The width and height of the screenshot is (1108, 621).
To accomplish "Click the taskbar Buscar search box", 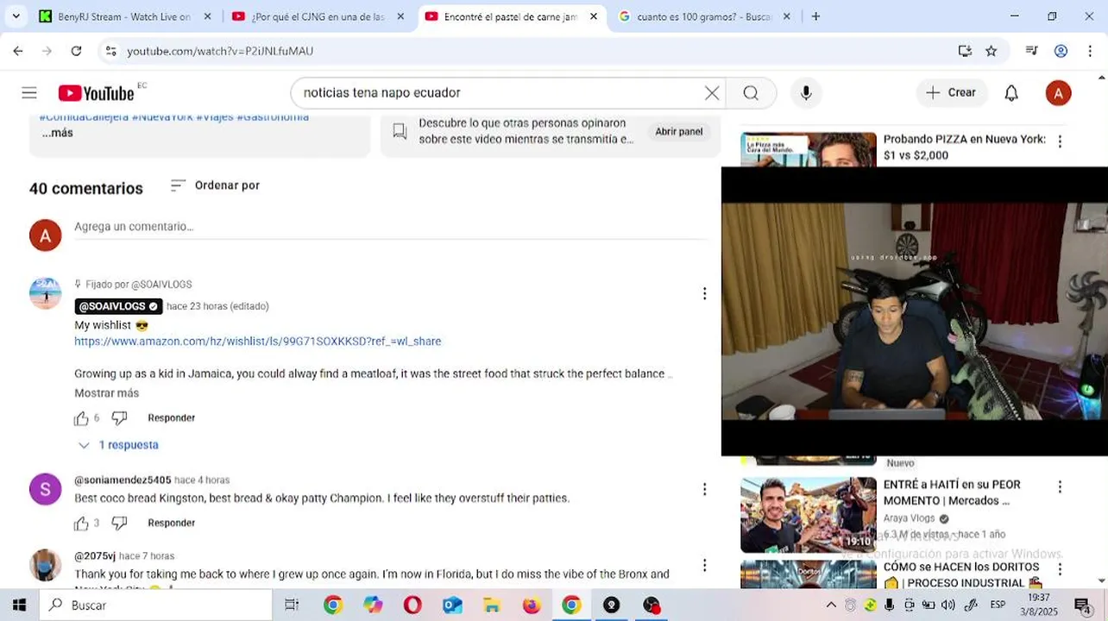I will tap(156, 605).
